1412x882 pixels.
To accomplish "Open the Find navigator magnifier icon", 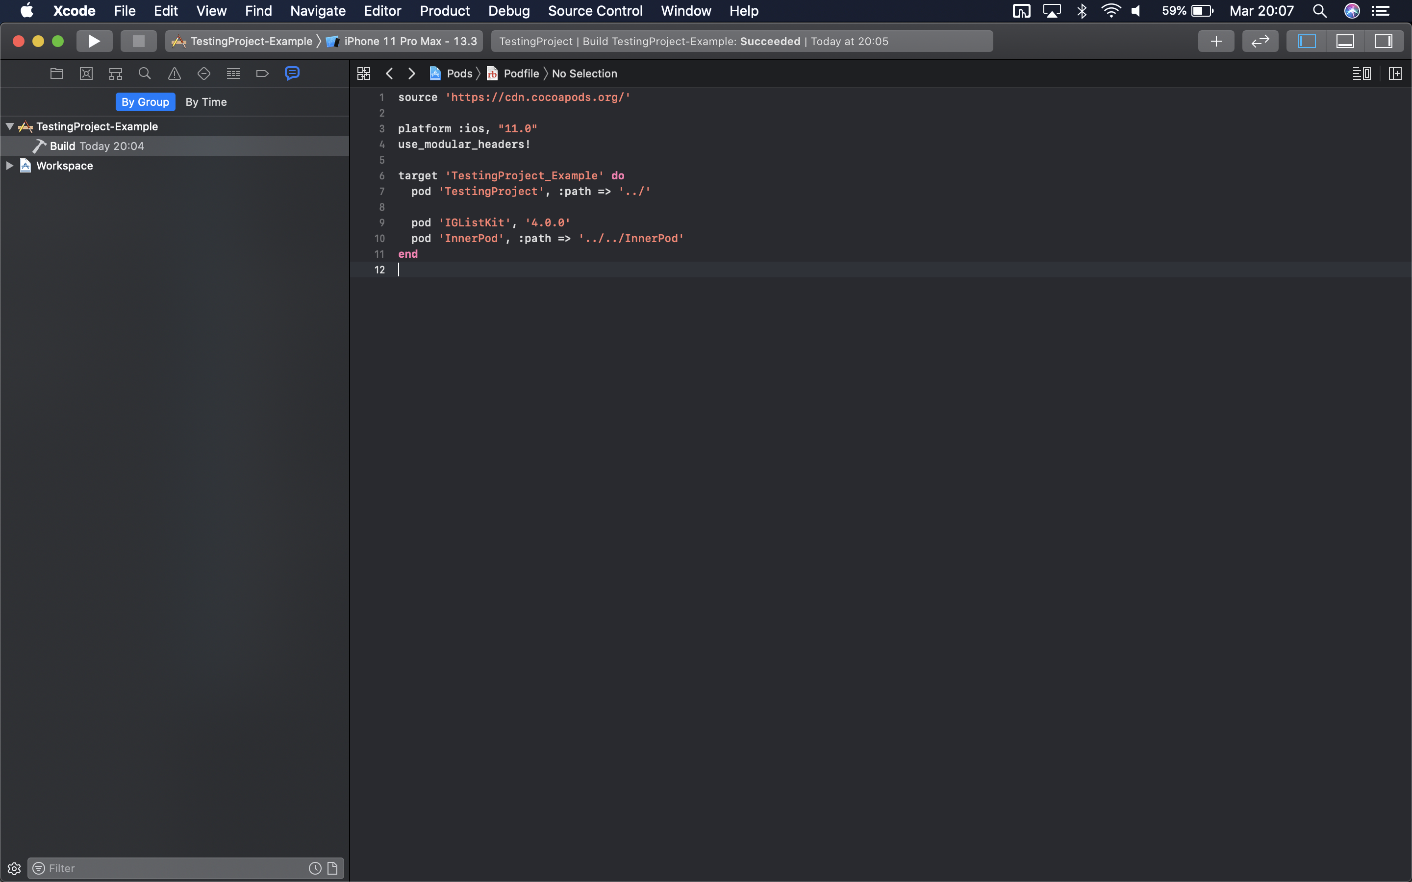I will click(x=145, y=73).
